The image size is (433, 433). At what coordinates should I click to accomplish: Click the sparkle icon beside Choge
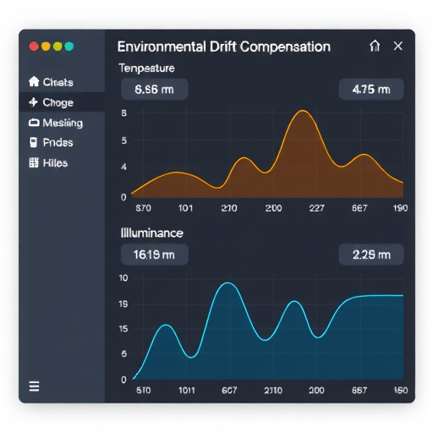pyautogui.click(x=33, y=102)
